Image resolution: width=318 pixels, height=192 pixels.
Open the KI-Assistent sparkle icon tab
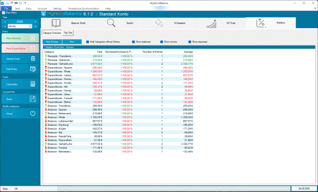click(x=159, y=23)
